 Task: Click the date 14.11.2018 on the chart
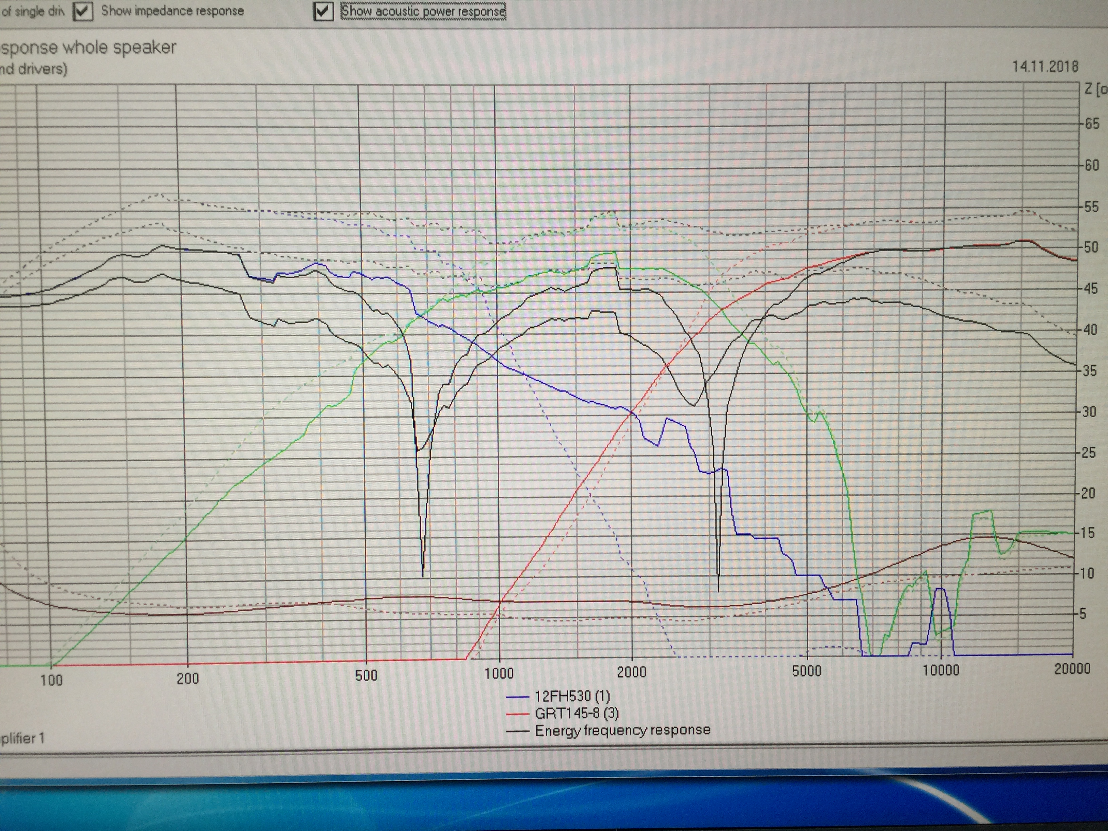[x=1045, y=66]
